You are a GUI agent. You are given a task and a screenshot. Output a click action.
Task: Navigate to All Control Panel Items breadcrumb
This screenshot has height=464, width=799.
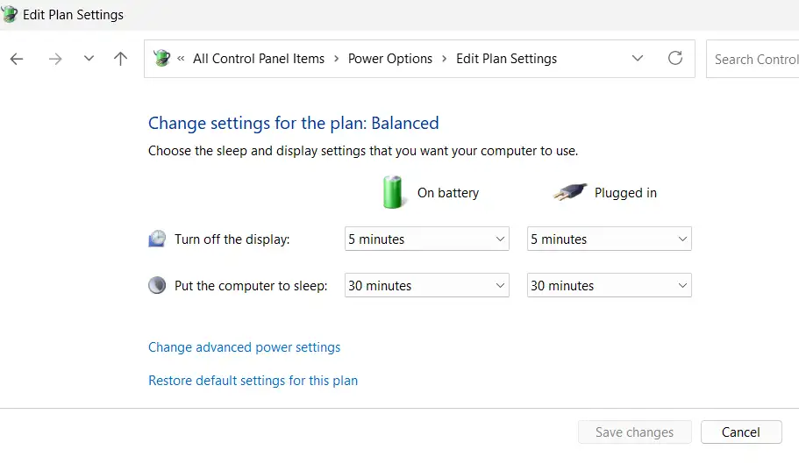[259, 59]
